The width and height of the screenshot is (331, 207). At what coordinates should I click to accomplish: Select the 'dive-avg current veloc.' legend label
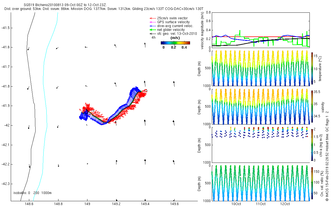(x=175, y=26)
